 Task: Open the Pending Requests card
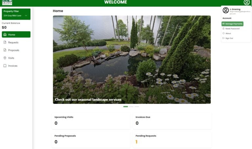172,140
